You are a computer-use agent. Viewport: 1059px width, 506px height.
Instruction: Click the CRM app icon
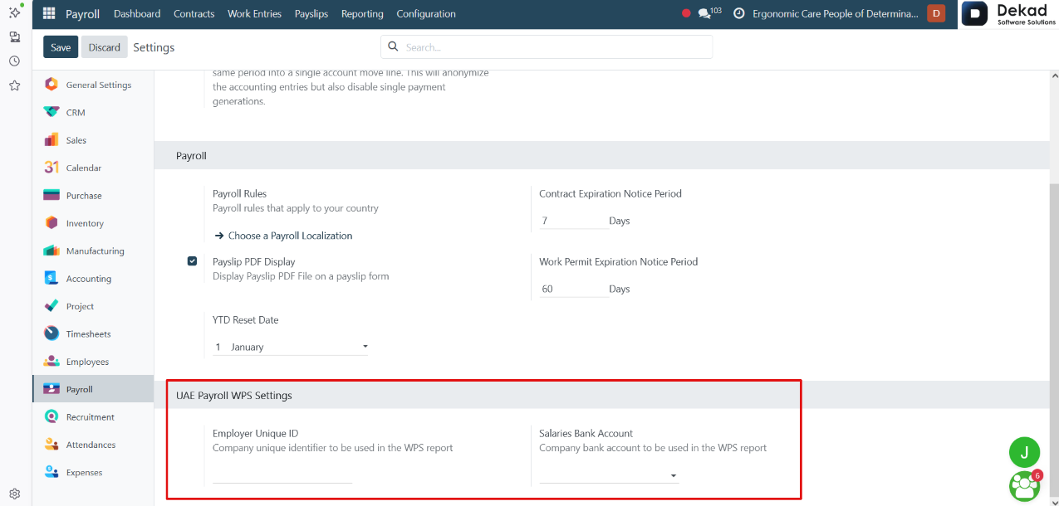[51, 112]
